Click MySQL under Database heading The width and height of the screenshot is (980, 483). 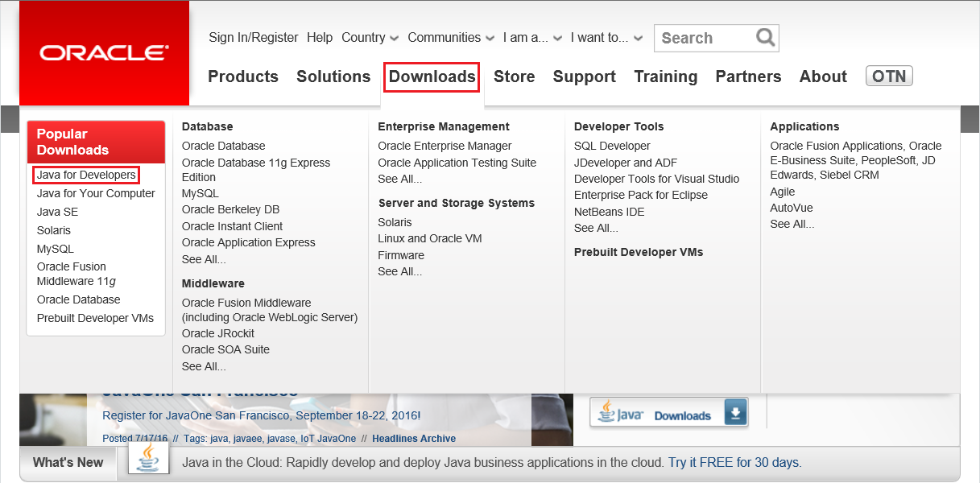tap(200, 193)
